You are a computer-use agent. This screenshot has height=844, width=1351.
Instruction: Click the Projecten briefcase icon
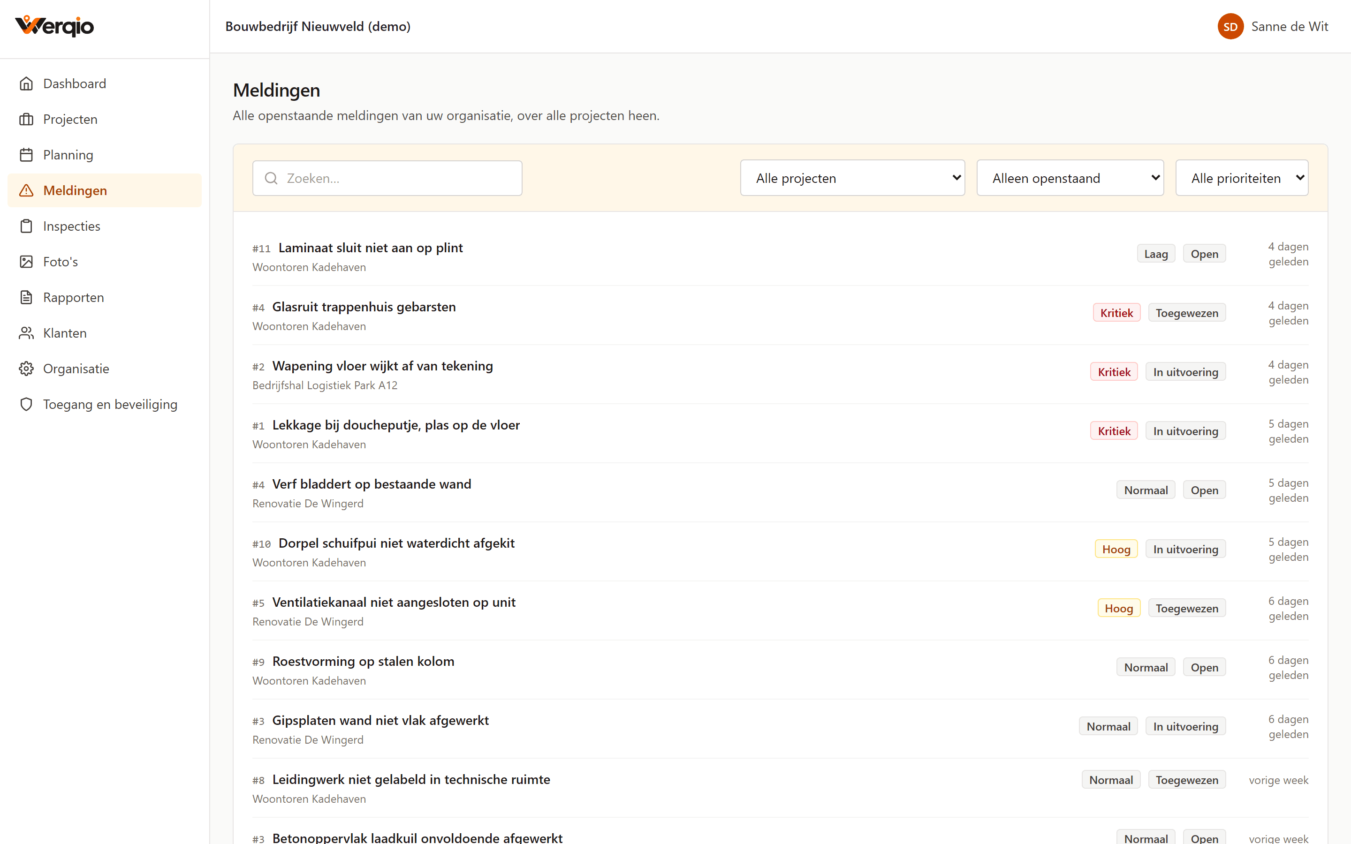pos(26,120)
